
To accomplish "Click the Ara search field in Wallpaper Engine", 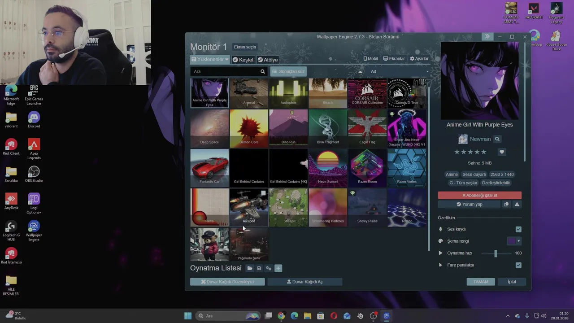I will point(225,71).
